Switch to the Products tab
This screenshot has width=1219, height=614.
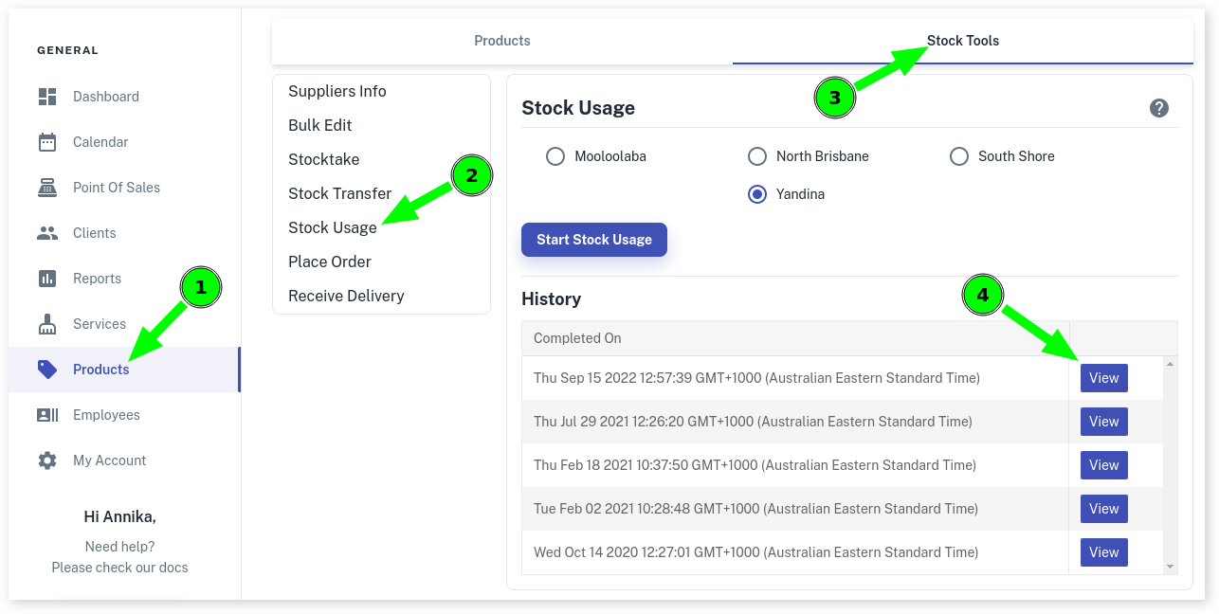(502, 41)
